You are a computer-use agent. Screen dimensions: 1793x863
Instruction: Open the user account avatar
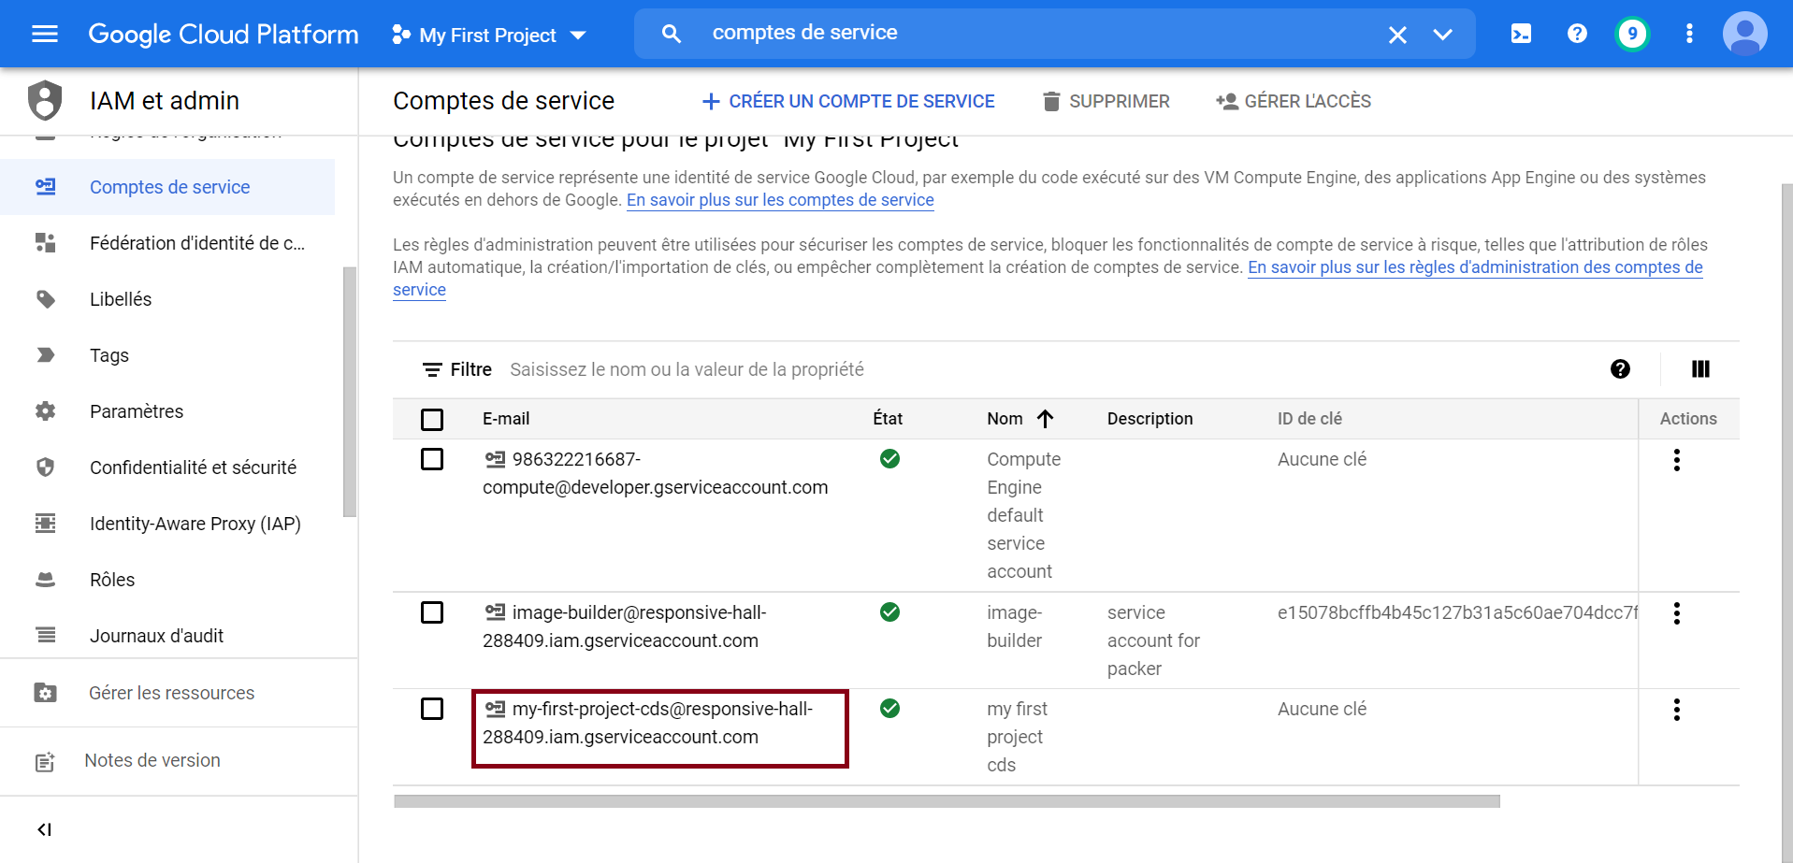point(1744,35)
